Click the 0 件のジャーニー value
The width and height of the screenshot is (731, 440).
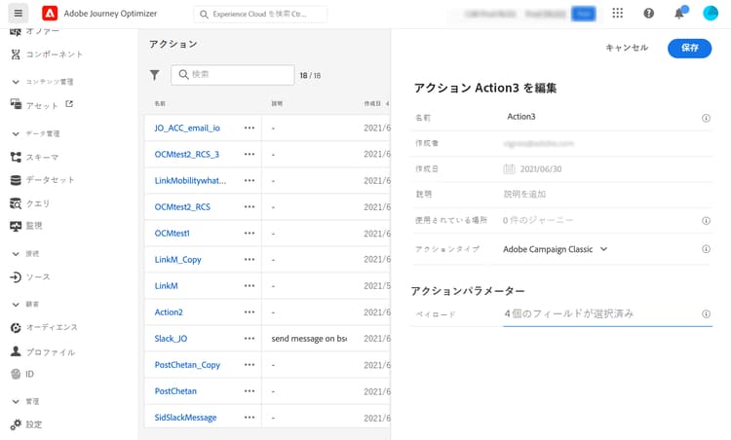(x=538, y=220)
